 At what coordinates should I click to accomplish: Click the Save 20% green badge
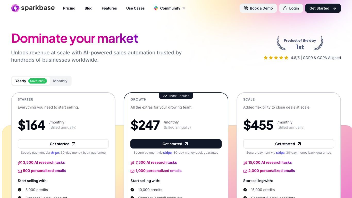[38, 81]
